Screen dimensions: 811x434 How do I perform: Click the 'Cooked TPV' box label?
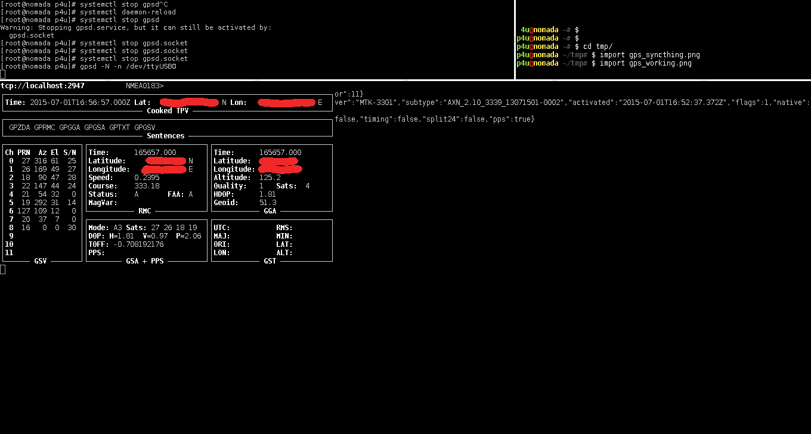(x=168, y=111)
